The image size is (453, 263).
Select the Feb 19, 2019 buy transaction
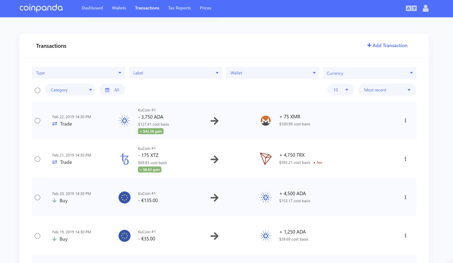(37, 236)
